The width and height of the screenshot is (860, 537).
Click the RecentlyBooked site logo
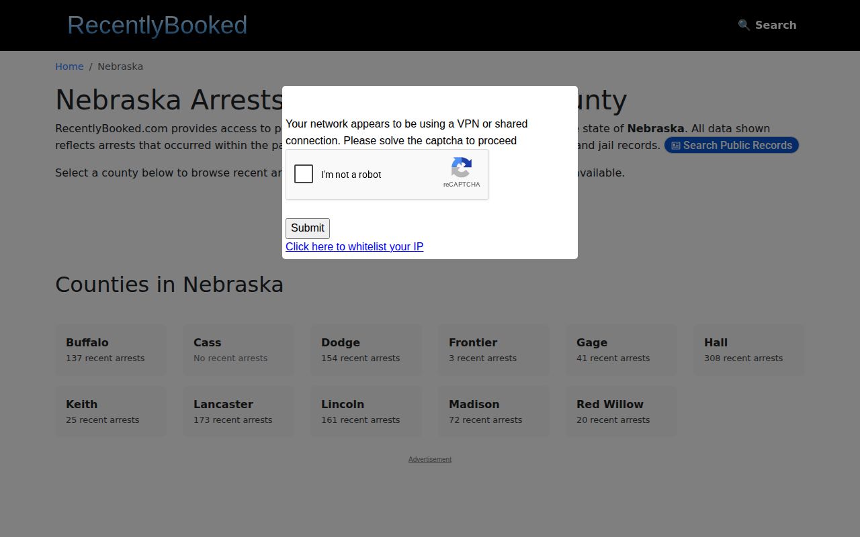point(157,25)
